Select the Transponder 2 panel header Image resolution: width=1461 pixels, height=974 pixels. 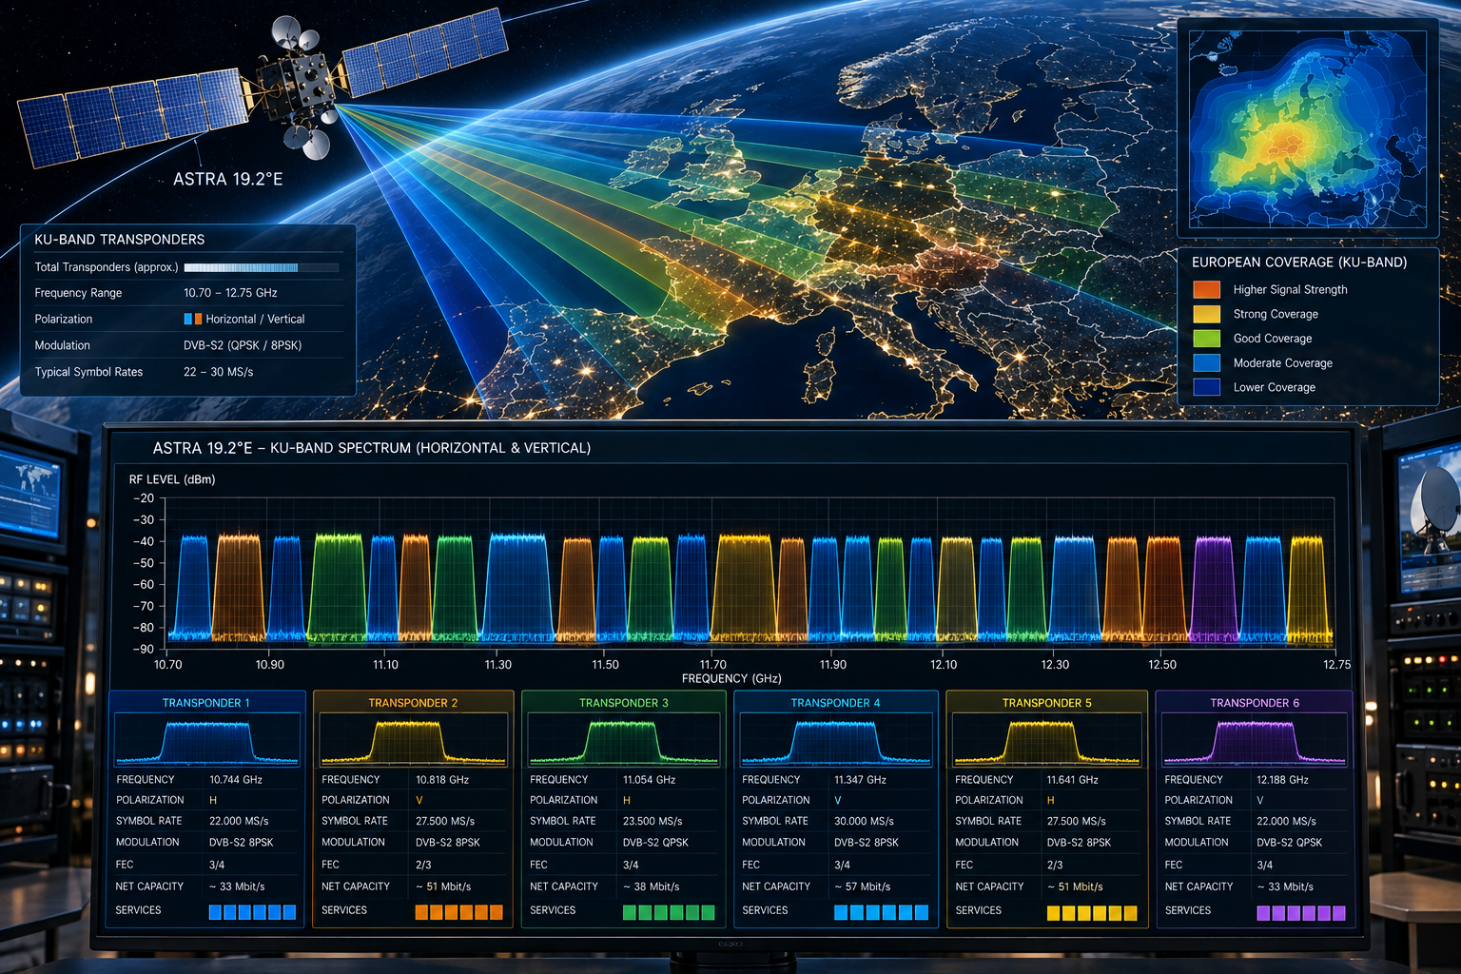coord(413,703)
